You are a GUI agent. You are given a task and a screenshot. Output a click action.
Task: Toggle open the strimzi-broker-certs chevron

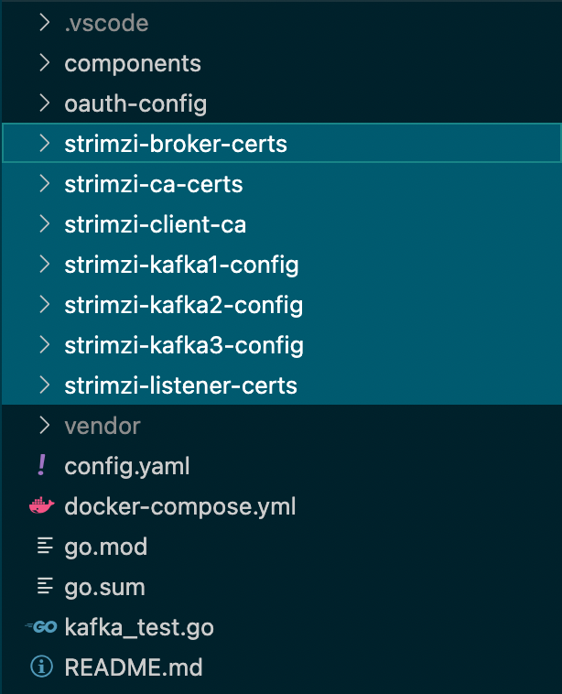click(43, 144)
